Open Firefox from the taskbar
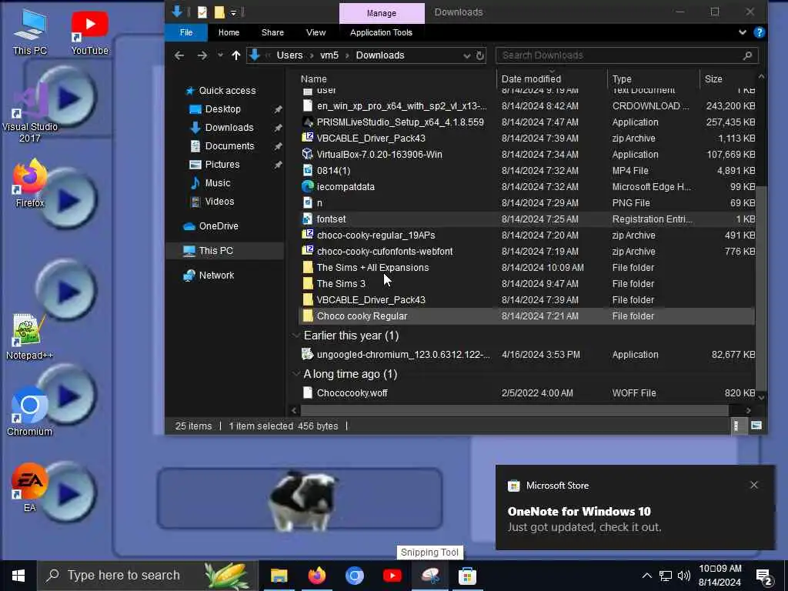Image resolution: width=788 pixels, height=591 pixels. click(x=316, y=576)
